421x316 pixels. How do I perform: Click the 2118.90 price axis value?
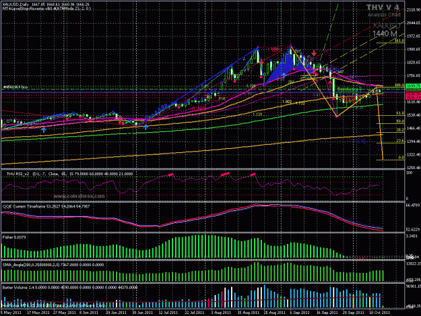point(413,10)
